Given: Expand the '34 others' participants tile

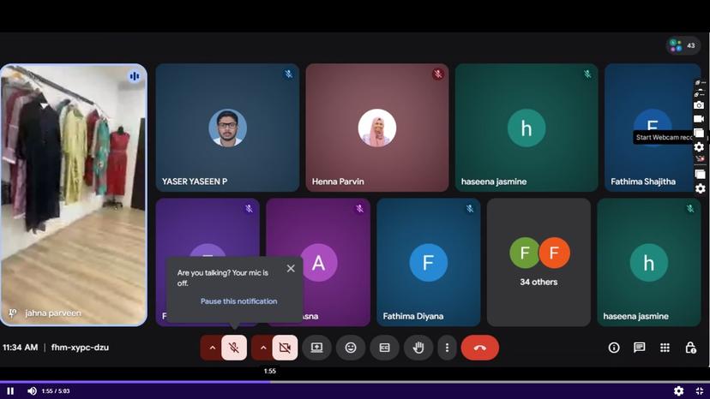Looking at the screenshot, I should [x=539, y=262].
